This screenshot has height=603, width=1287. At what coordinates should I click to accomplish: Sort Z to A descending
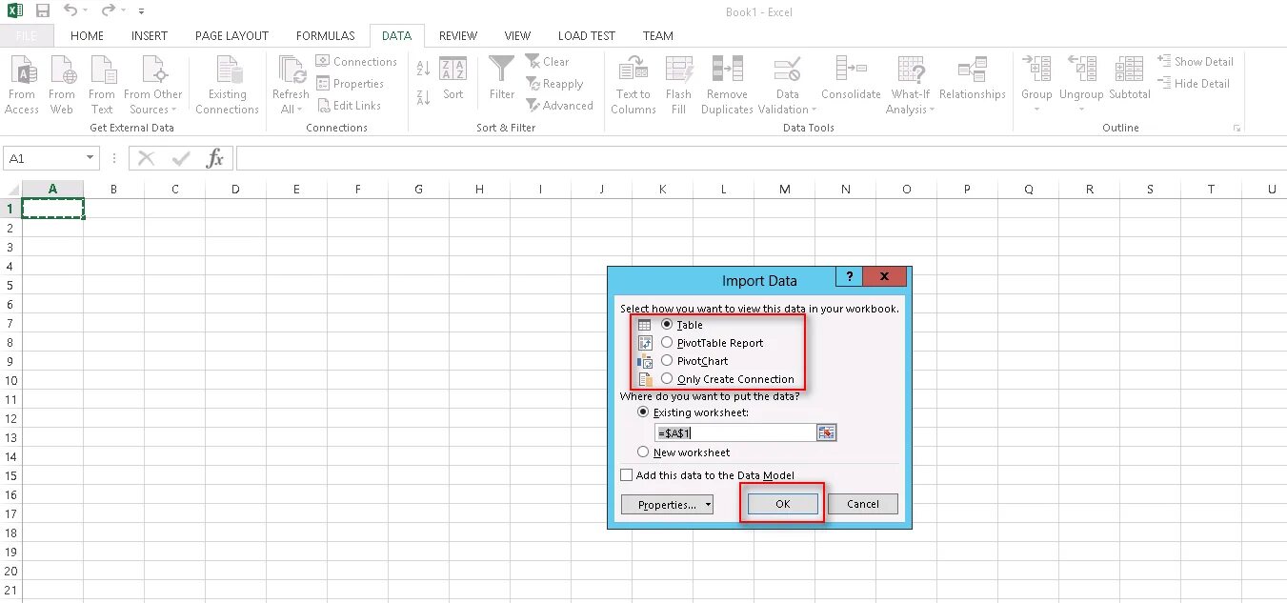click(424, 97)
